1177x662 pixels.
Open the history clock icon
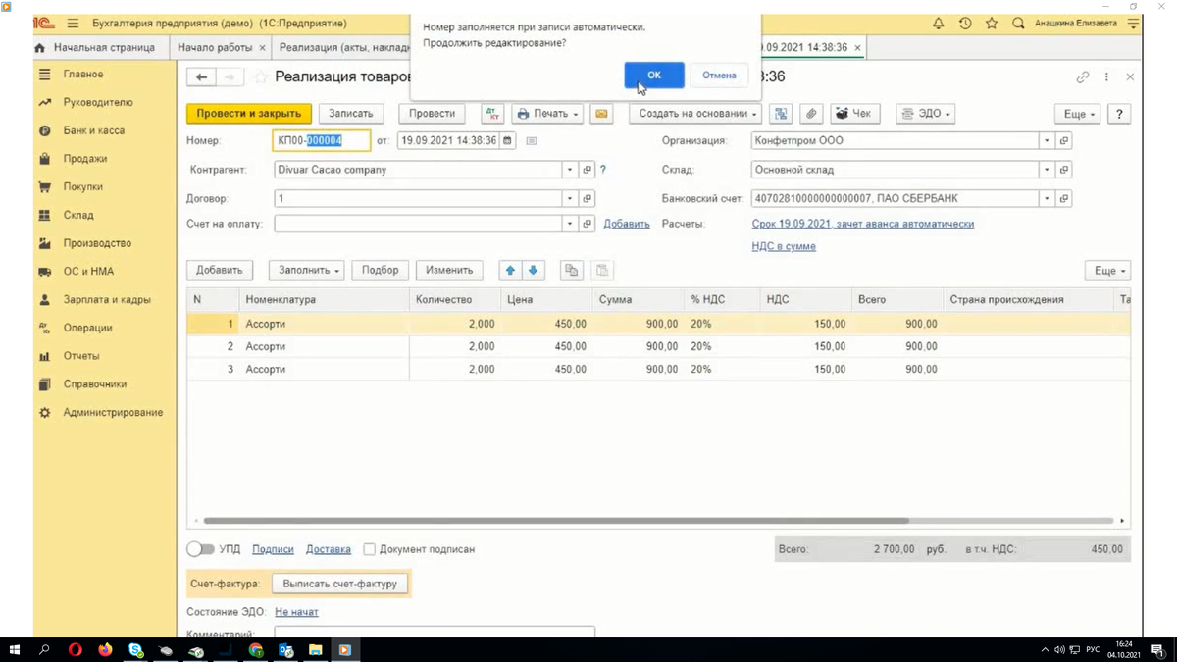(965, 23)
